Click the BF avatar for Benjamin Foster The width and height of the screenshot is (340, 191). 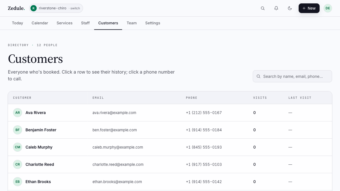[x=18, y=130]
